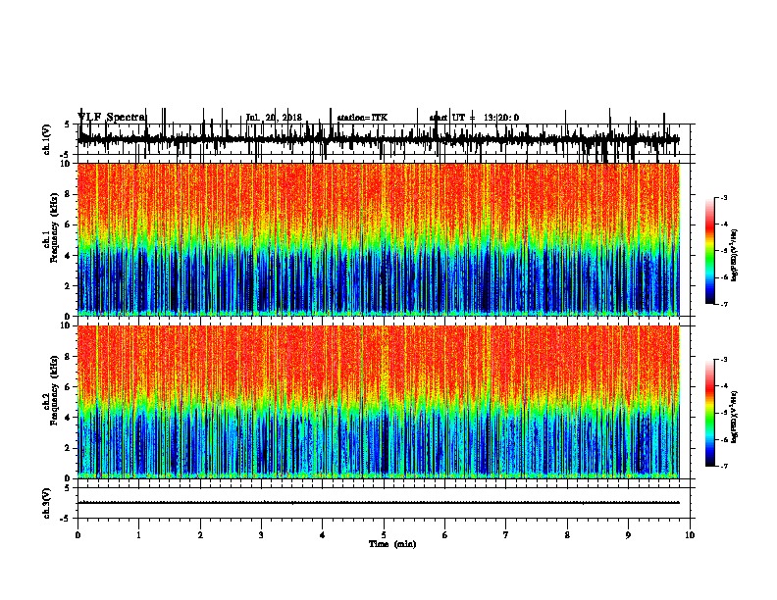Click the '-3' label on ch.1 color bar
The width and height of the screenshot is (777, 600).
point(723,198)
